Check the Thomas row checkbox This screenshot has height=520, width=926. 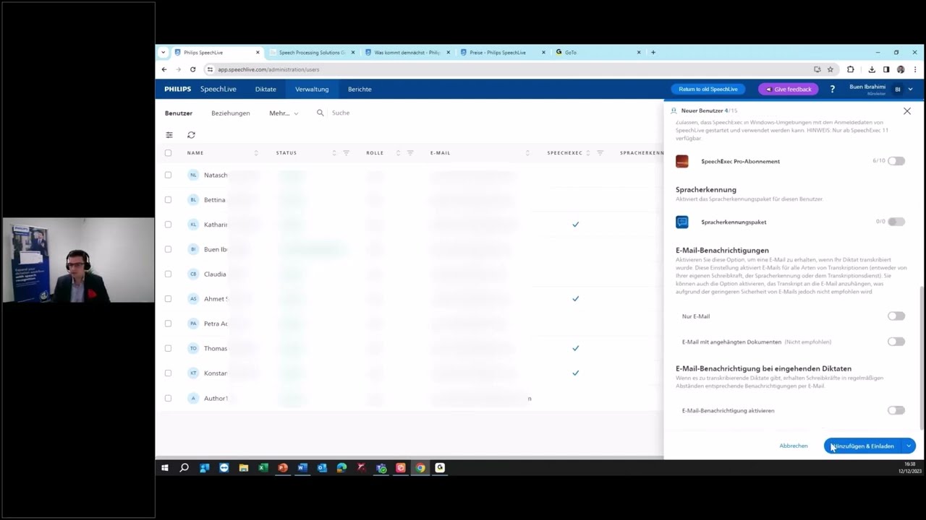pos(168,348)
